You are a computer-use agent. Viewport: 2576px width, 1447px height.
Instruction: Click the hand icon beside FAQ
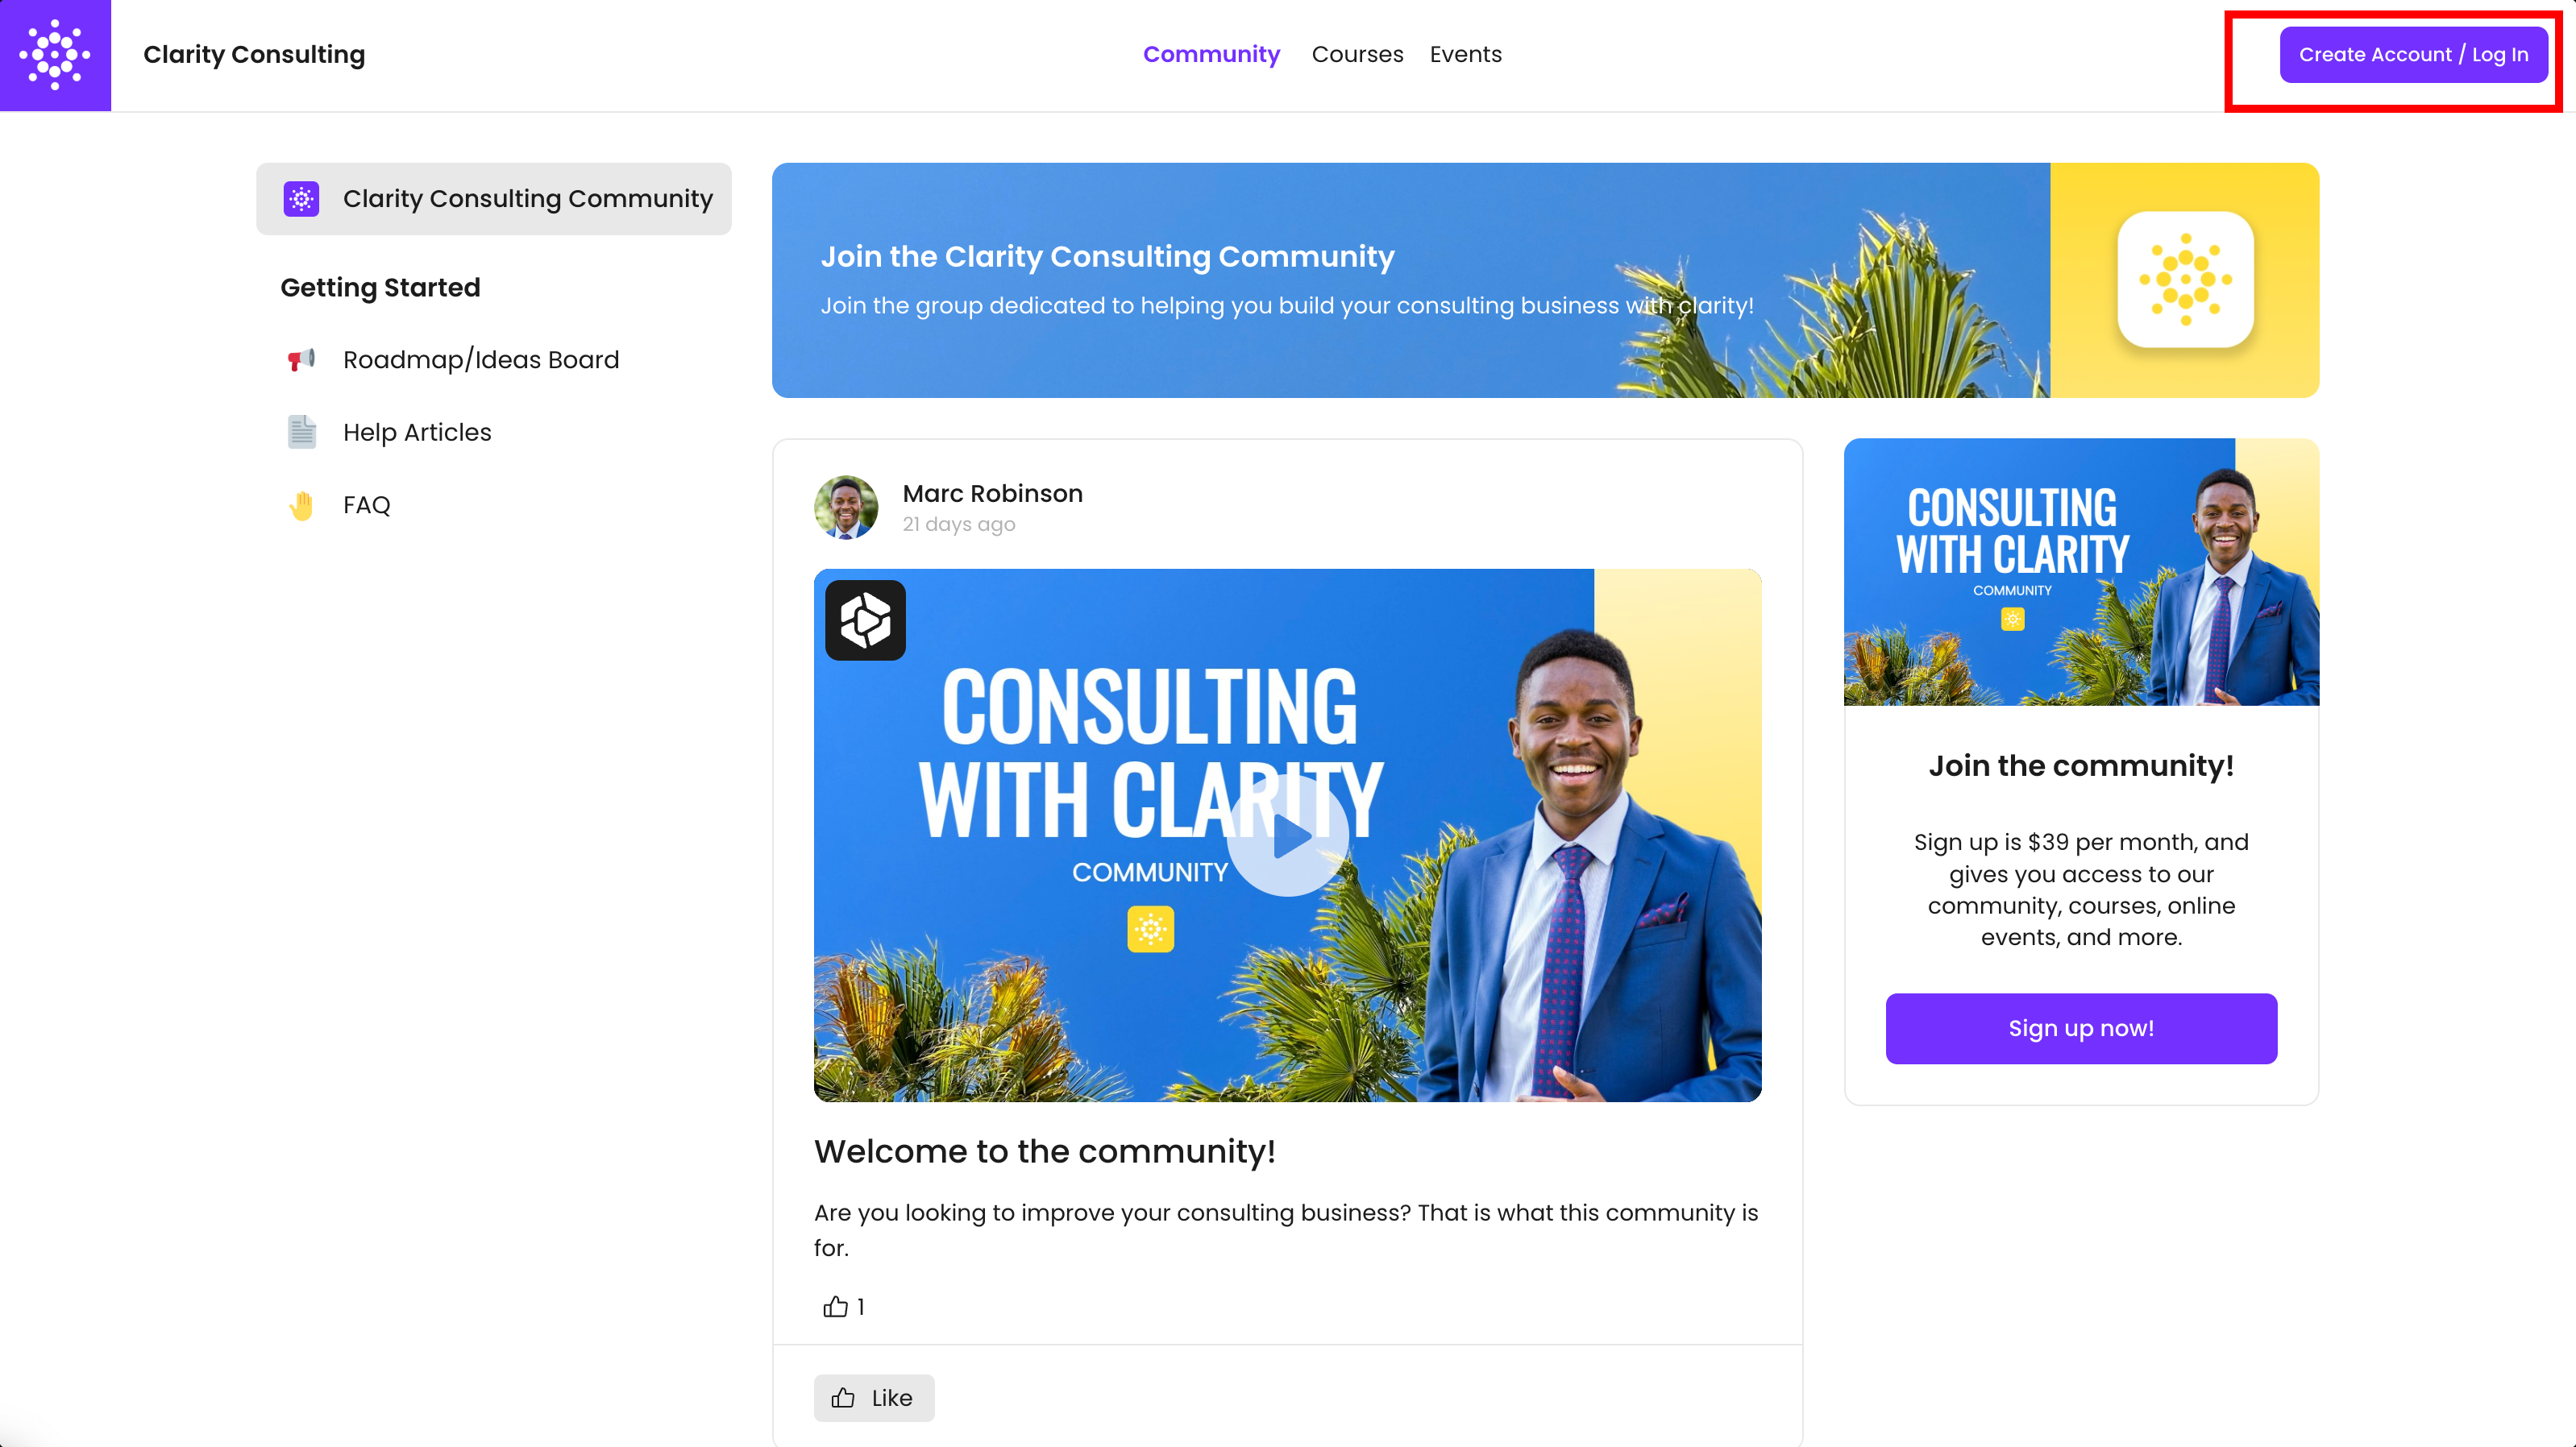(x=301, y=506)
